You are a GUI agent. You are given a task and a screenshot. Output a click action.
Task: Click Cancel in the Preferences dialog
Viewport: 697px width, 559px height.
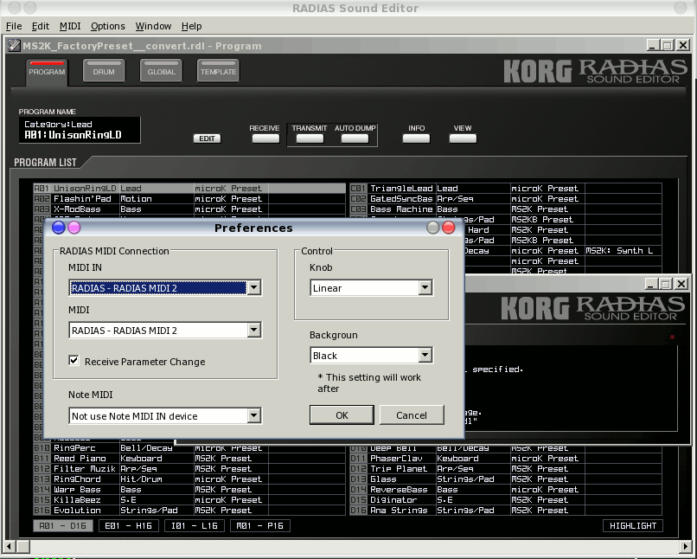[412, 414]
